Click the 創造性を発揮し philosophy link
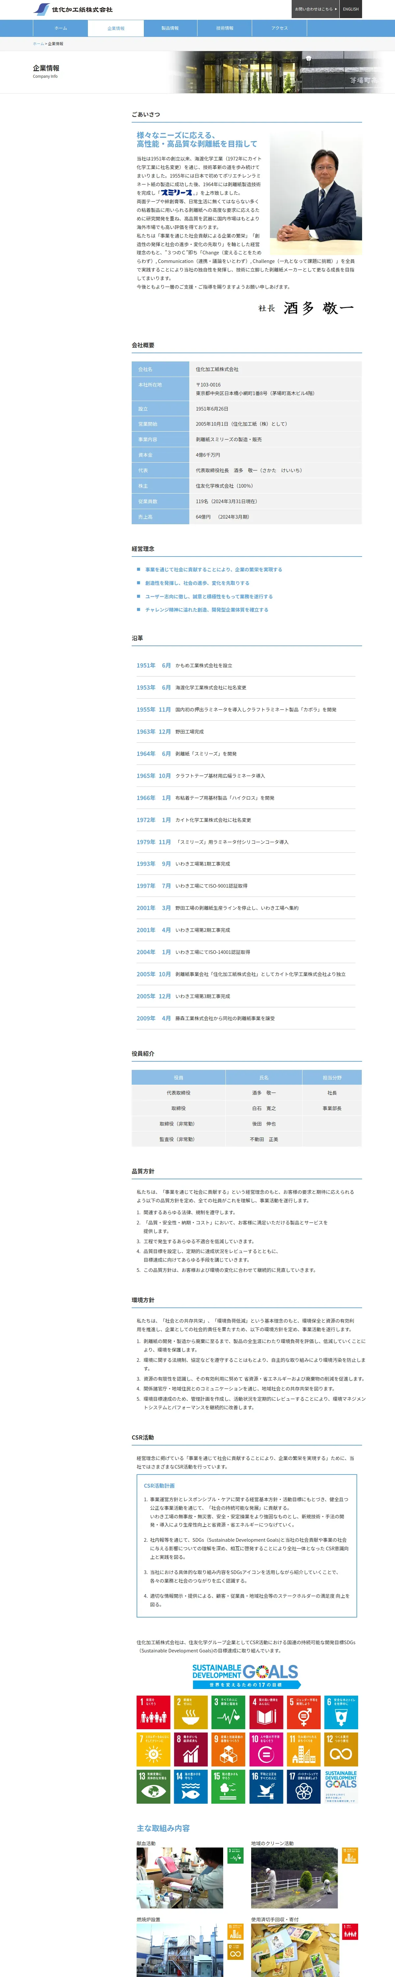 pyautogui.click(x=197, y=583)
